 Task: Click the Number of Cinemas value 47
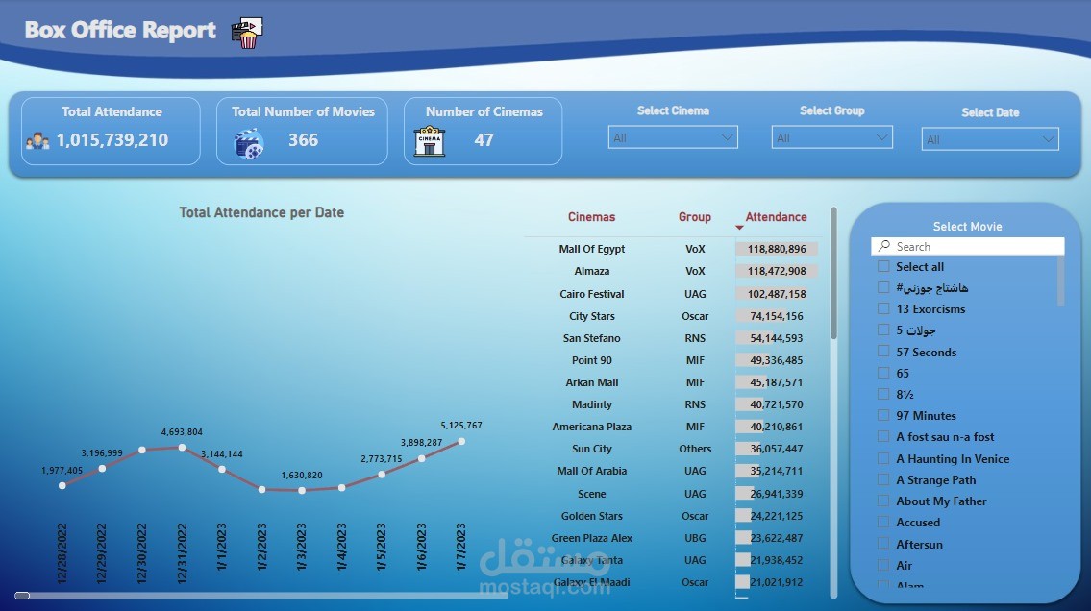click(x=484, y=140)
